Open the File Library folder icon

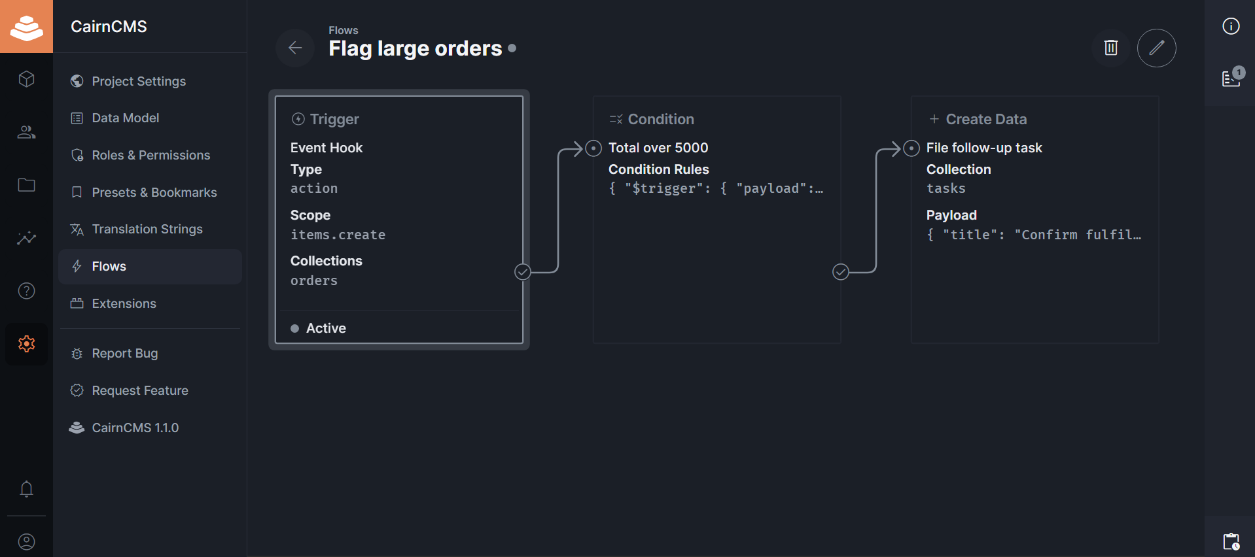(26, 185)
